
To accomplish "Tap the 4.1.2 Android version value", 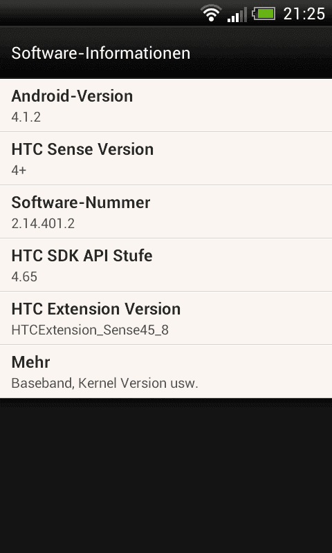I will coord(26,117).
